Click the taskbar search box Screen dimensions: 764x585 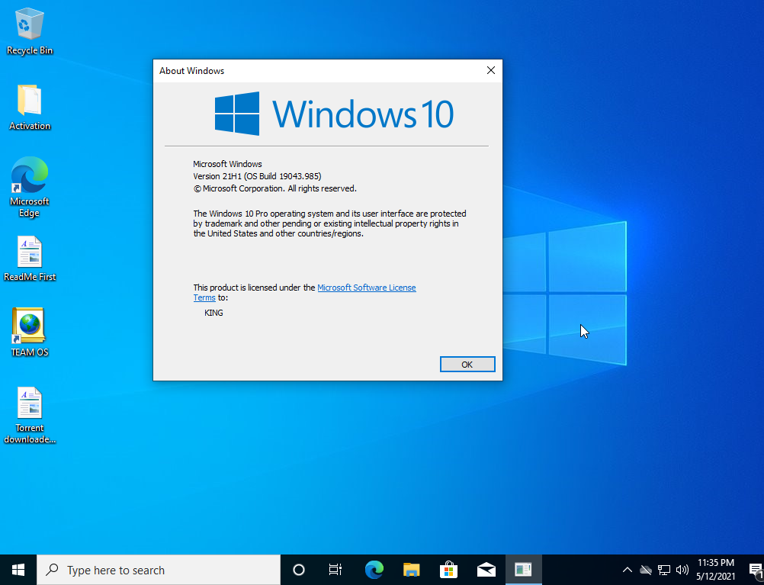(x=159, y=570)
